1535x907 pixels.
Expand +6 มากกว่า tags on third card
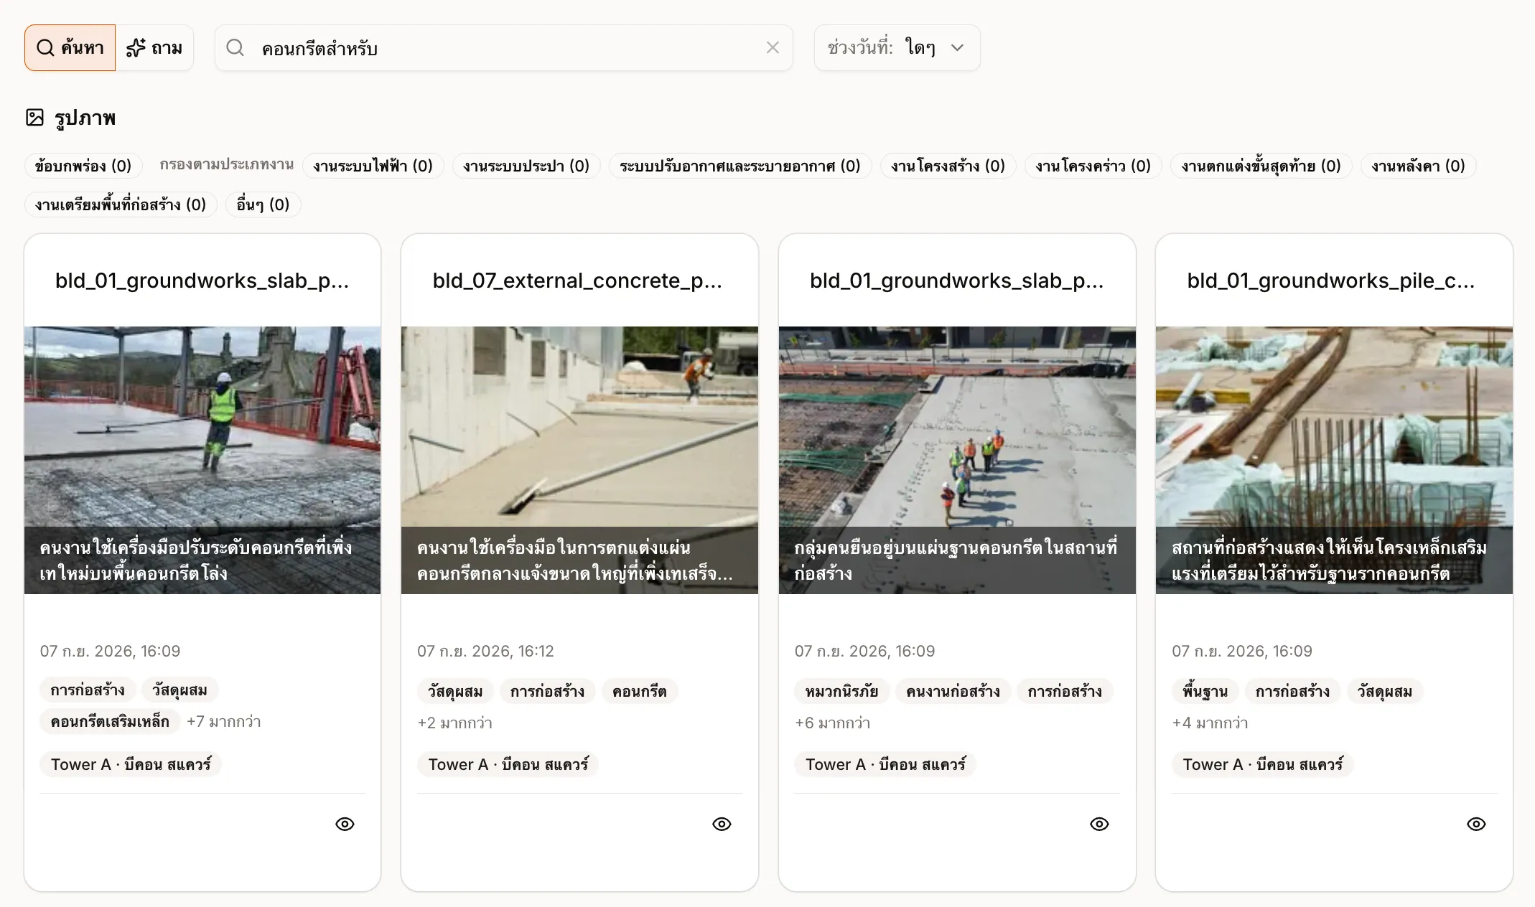coord(832,723)
